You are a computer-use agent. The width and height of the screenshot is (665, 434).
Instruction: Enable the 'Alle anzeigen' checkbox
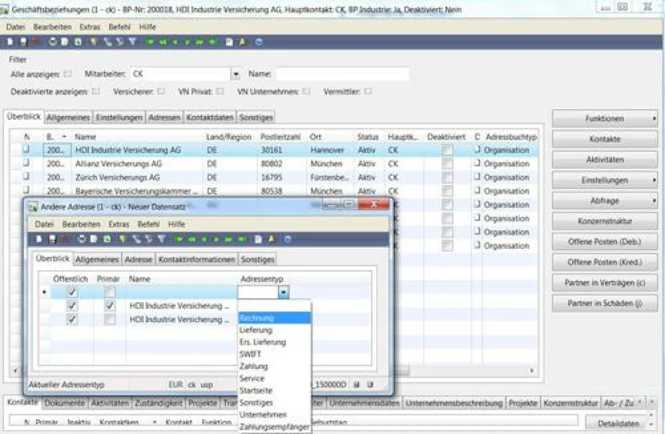68,74
